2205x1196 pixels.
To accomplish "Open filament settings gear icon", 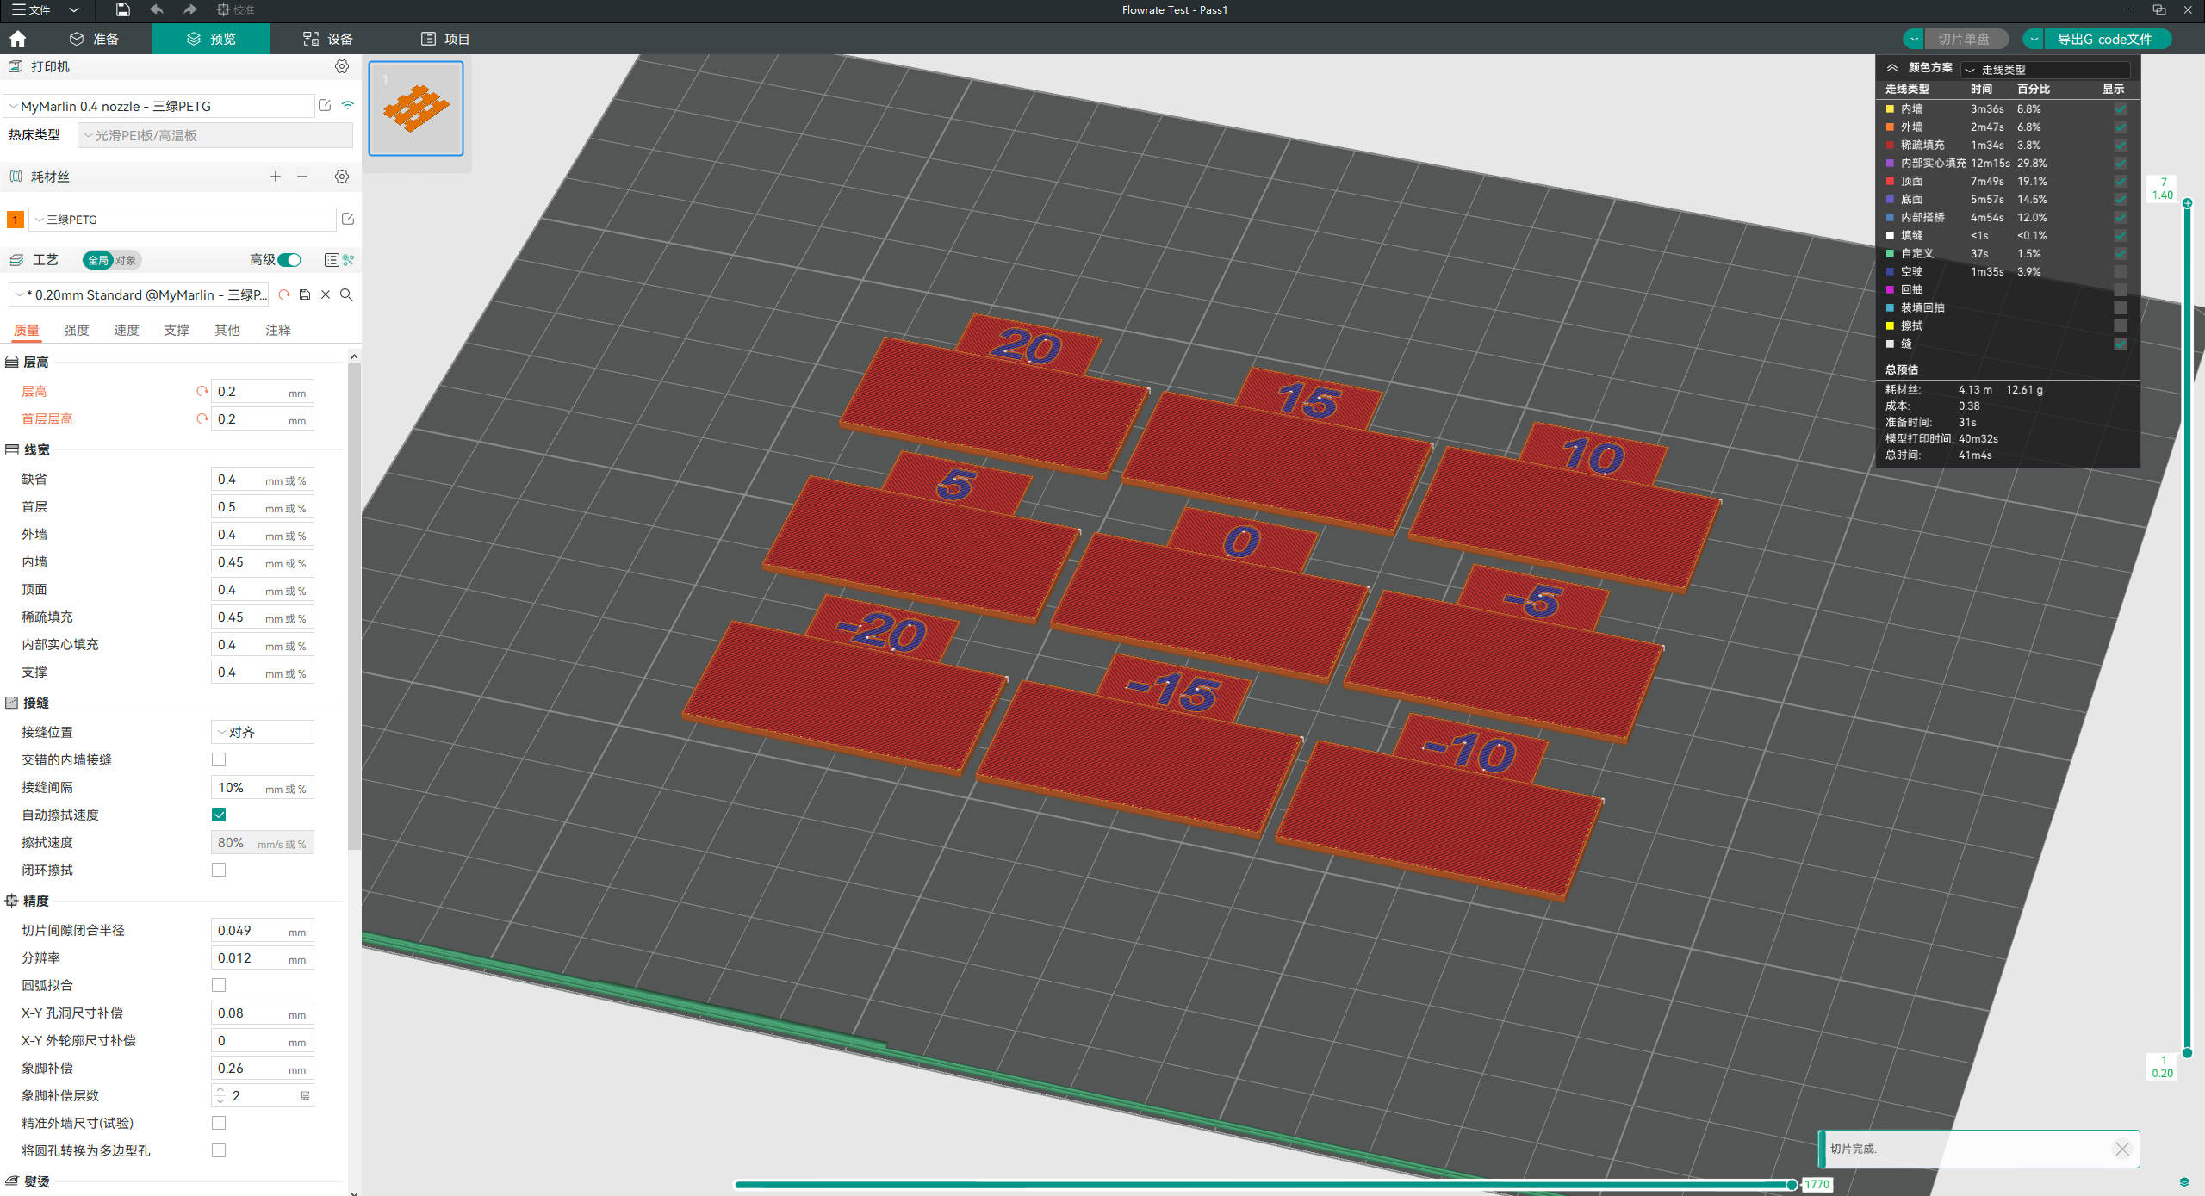I will (342, 177).
